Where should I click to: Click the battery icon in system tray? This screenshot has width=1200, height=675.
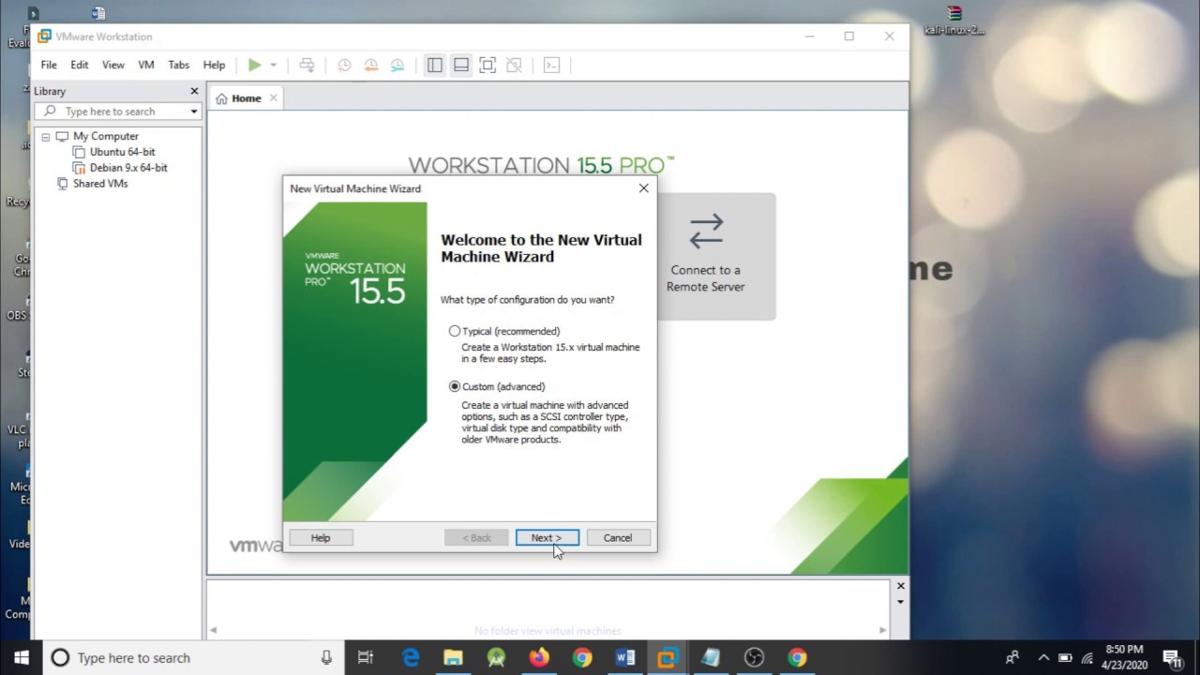[1065, 657]
